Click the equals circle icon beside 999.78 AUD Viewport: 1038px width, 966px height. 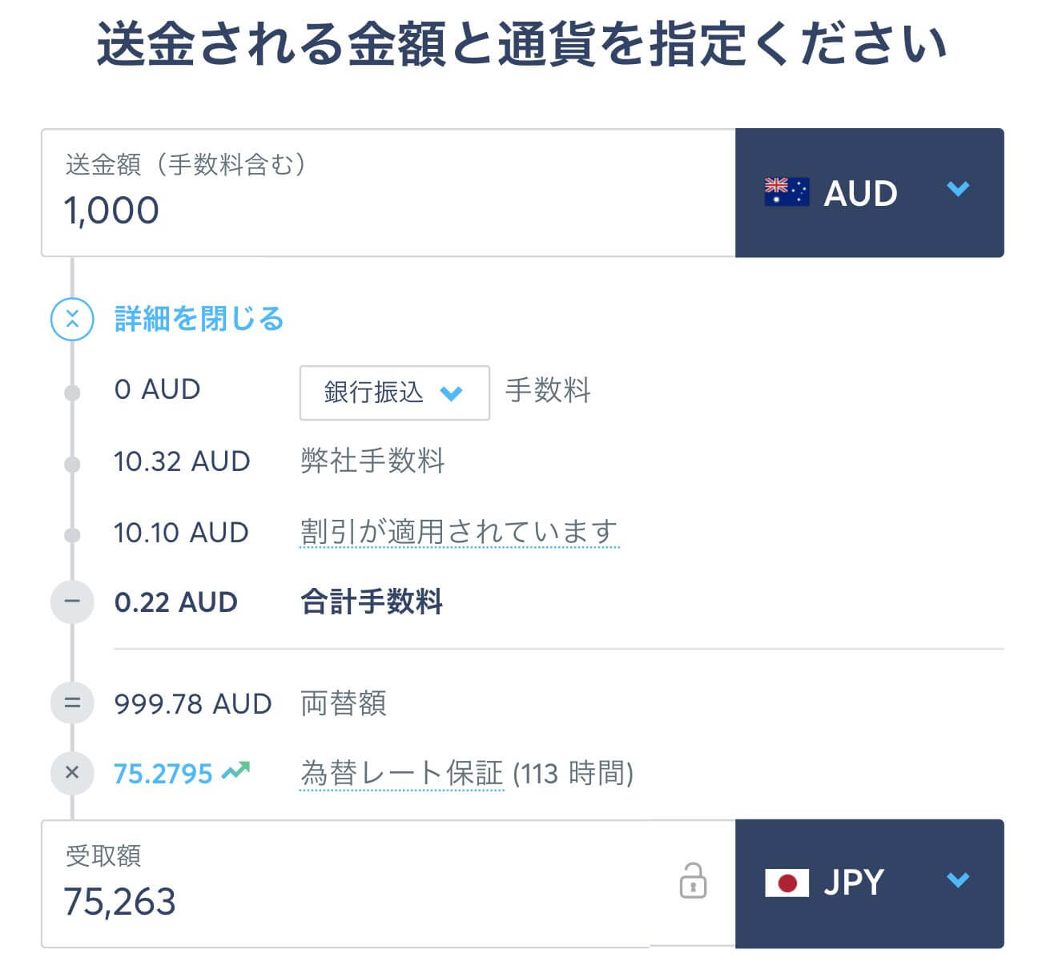pos(72,703)
